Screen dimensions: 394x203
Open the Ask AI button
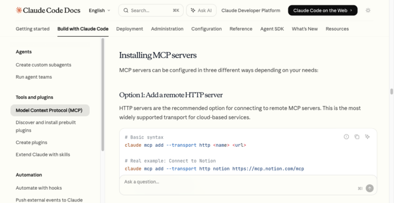[x=201, y=10]
